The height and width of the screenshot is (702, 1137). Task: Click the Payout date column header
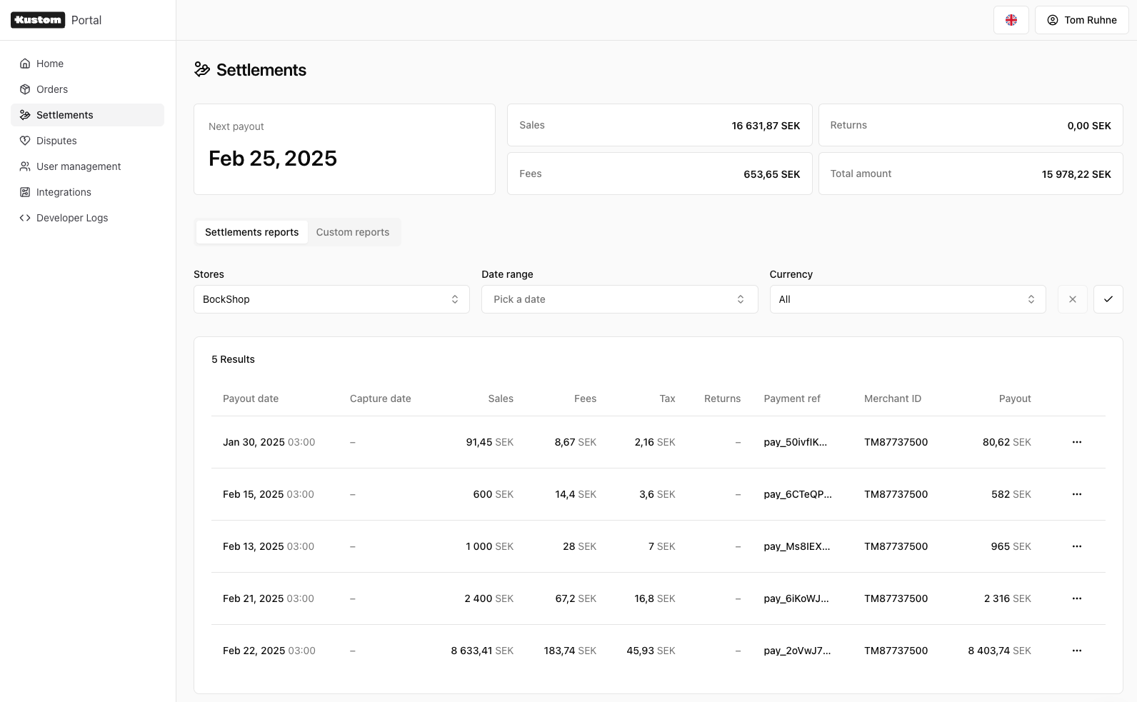[251, 398]
